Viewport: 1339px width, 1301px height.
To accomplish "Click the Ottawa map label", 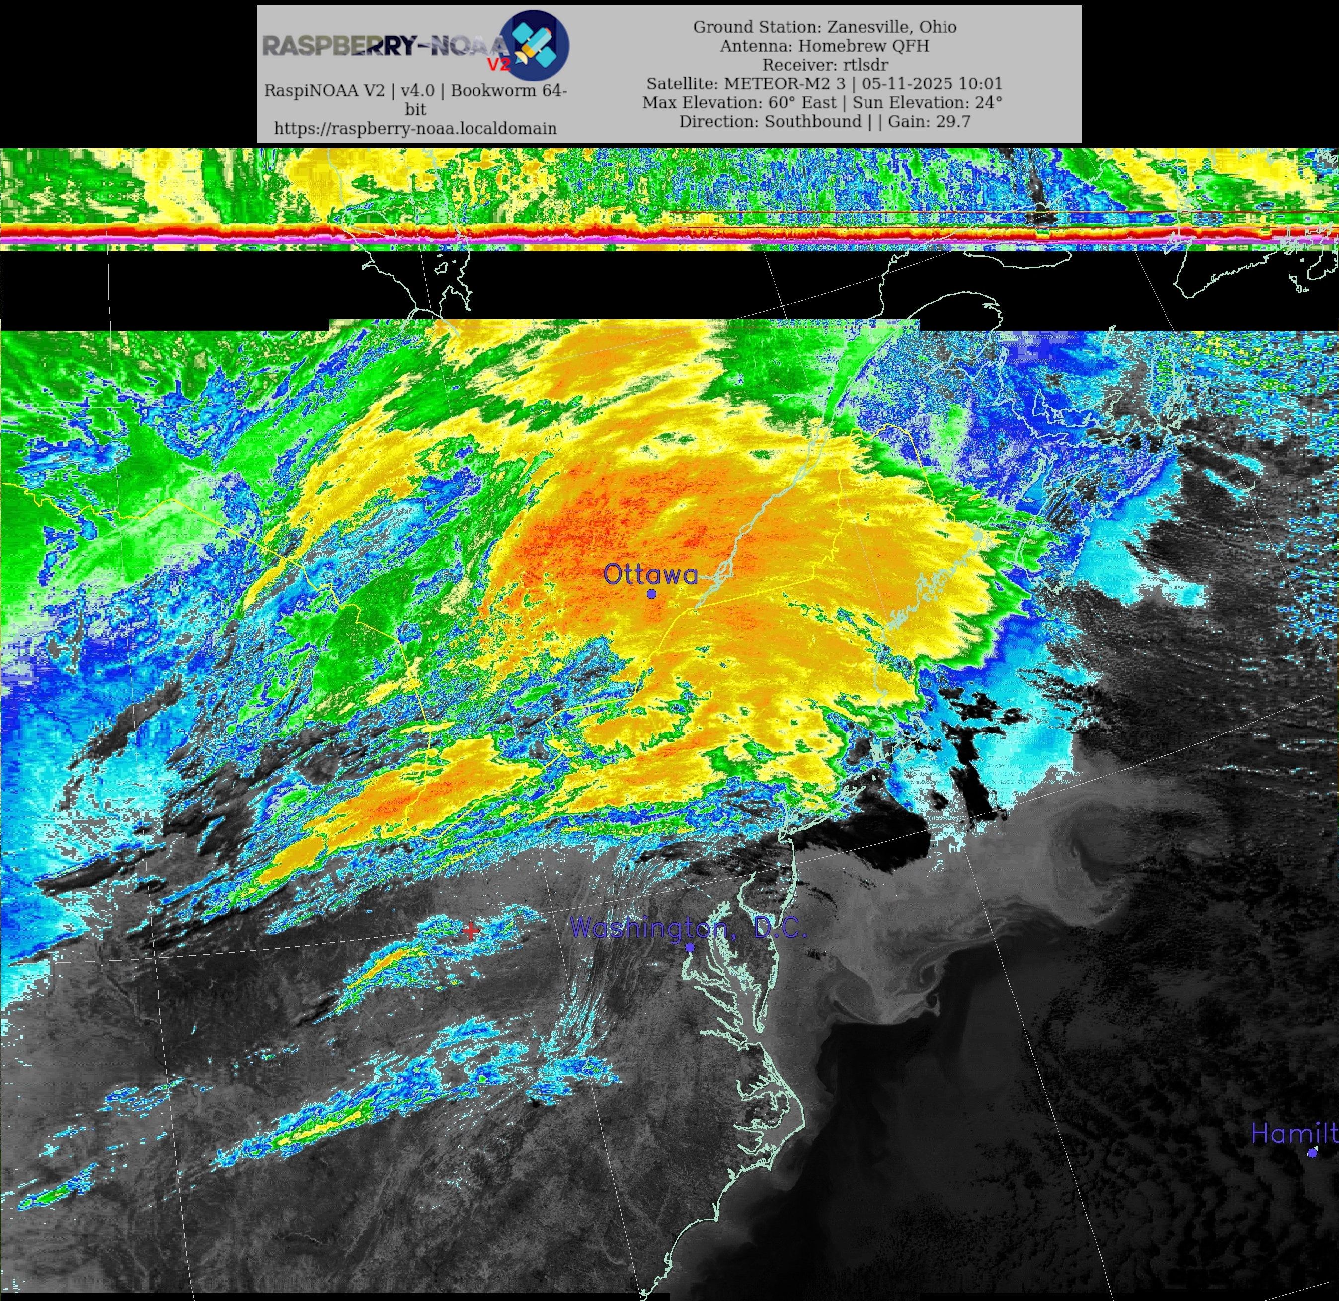I will click(650, 574).
